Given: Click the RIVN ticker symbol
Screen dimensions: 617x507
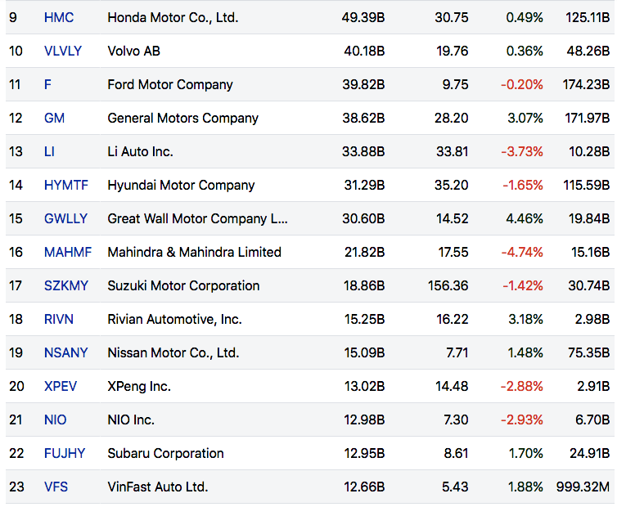Looking at the screenshot, I should click(59, 319).
